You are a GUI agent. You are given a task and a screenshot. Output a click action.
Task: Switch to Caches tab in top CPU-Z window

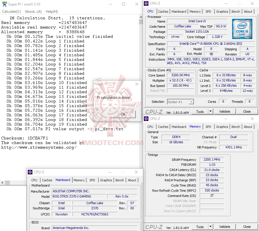[163, 12]
